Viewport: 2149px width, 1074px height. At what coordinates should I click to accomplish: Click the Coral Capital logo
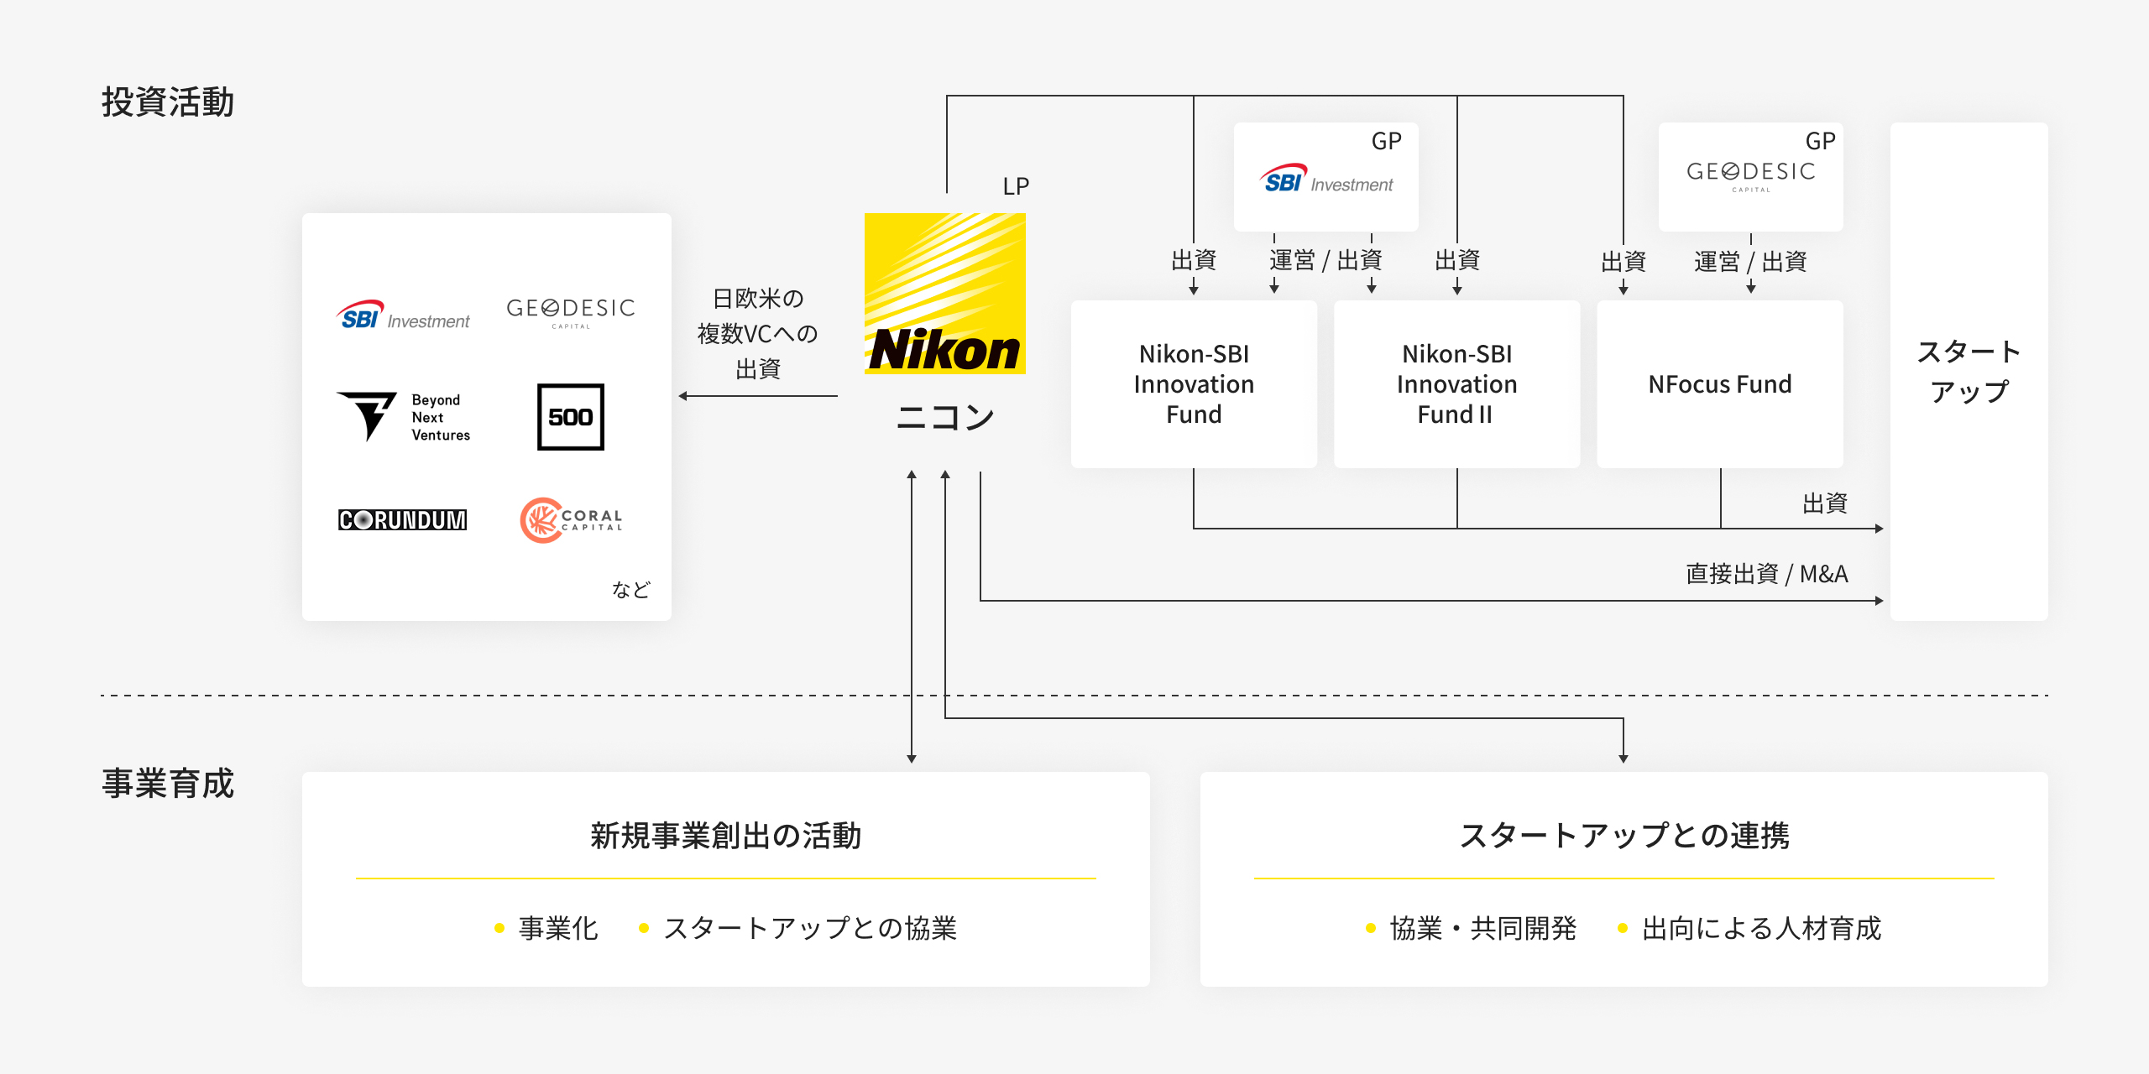572,520
